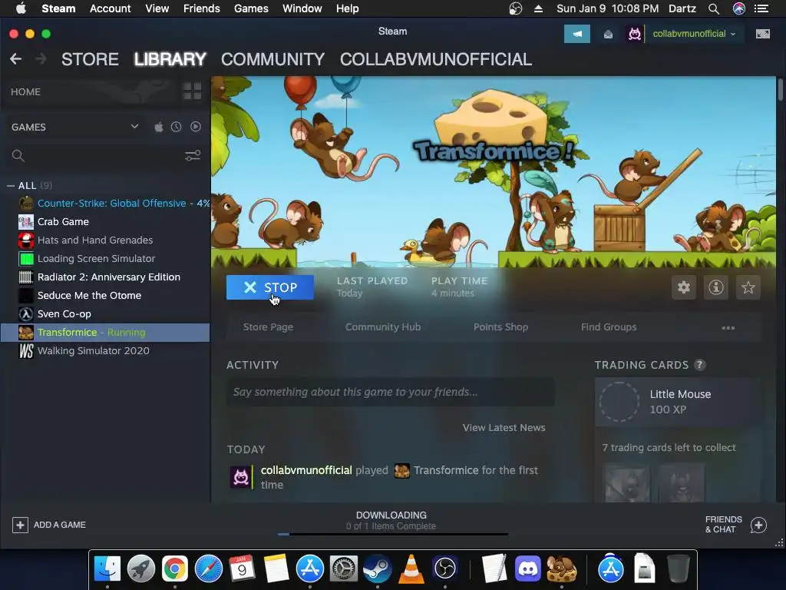Open more options ellipsis in game links

point(728,327)
